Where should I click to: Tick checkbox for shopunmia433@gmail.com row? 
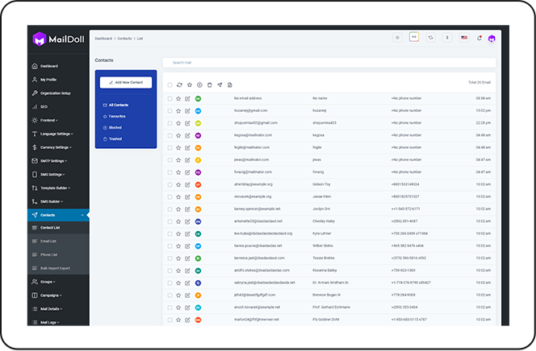170,123
